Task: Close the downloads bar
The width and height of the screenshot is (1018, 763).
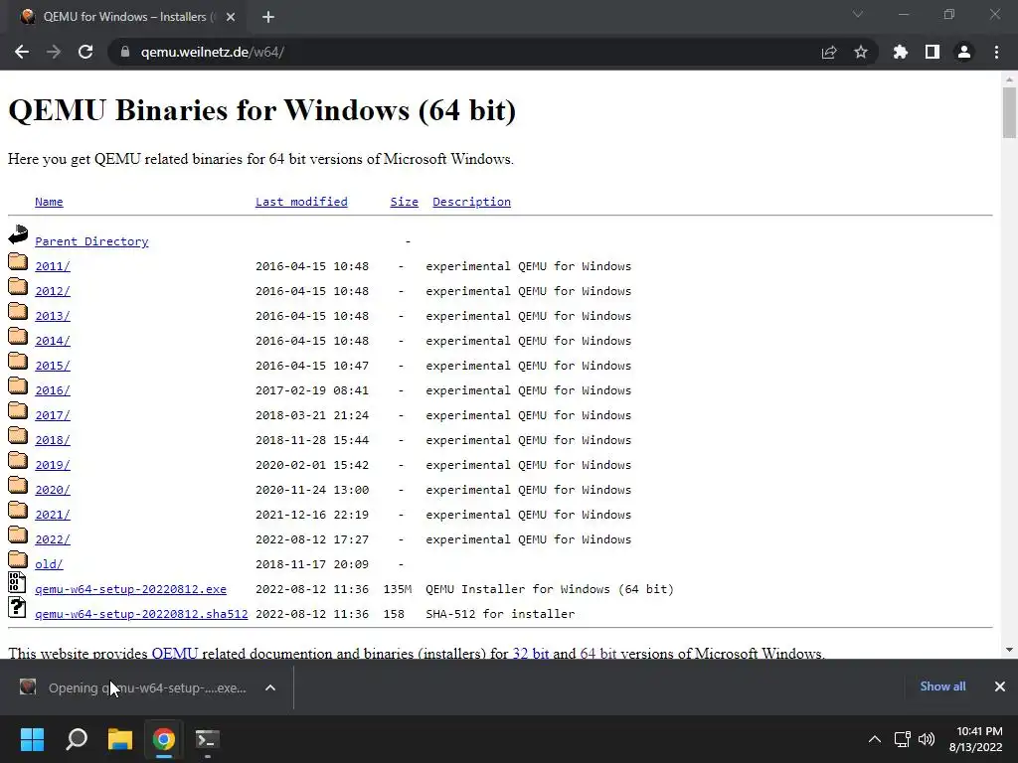Action: coord(1000,687)
